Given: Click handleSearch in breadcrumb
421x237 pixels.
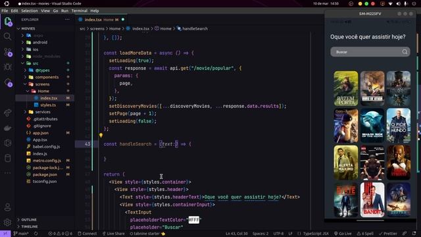Looking at the screenshot, I should click(x=193, y=28).
